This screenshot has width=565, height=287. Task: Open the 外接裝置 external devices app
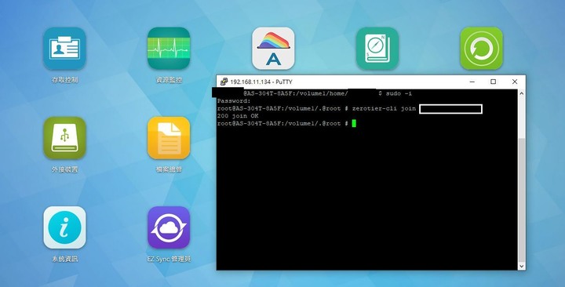click(64, 138)
